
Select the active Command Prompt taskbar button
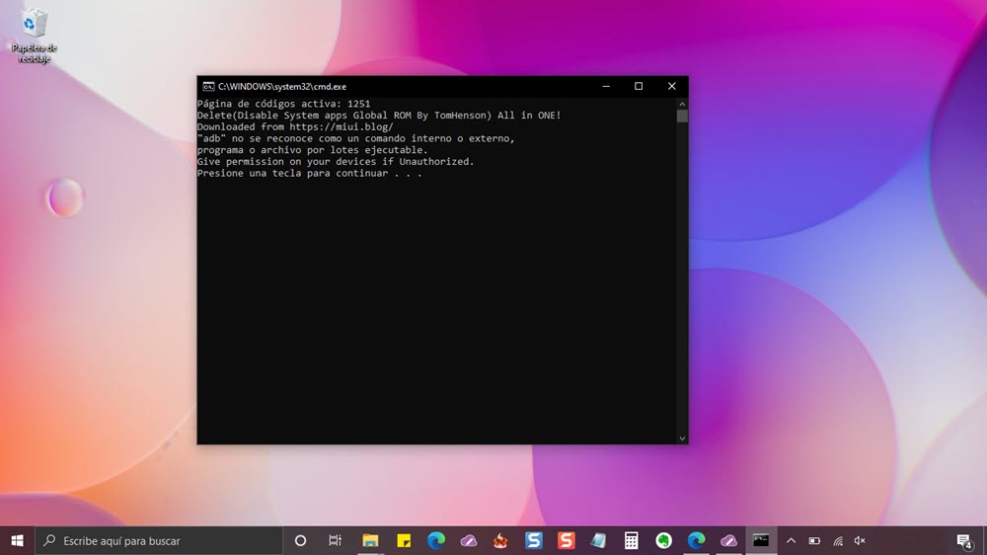click(760, 540)
